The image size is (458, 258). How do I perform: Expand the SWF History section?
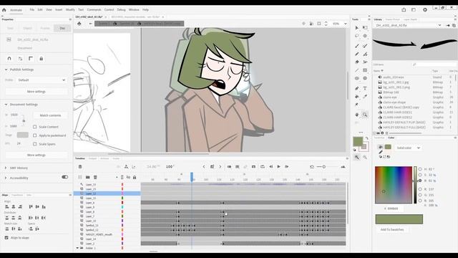[6, 168]
